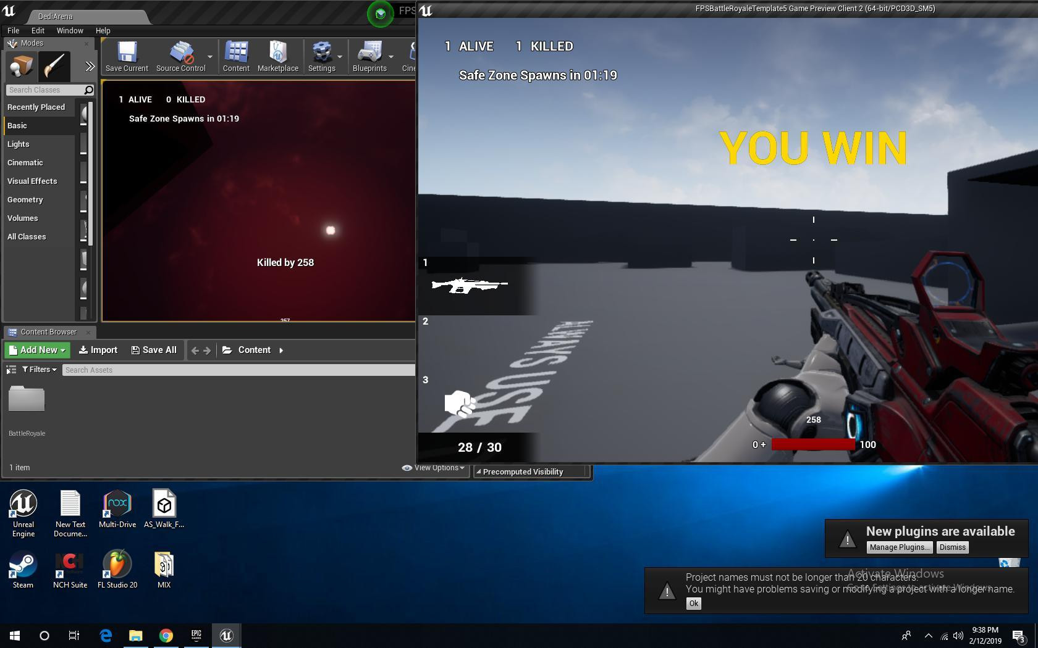Click the Save Current toolbar icon
The height and width of the screenshot is (648, 1038).
point(127,56)
